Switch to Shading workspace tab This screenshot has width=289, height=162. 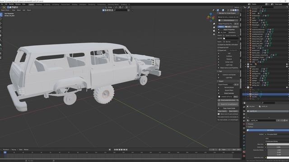pos(75,4)
